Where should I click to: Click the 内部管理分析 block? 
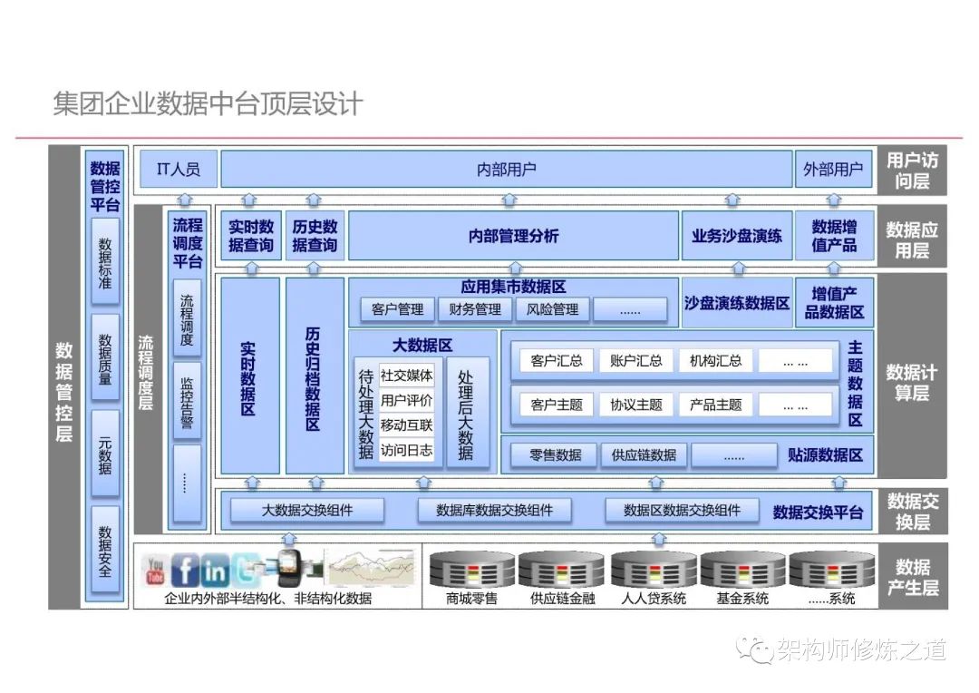(x=513, y=236)
